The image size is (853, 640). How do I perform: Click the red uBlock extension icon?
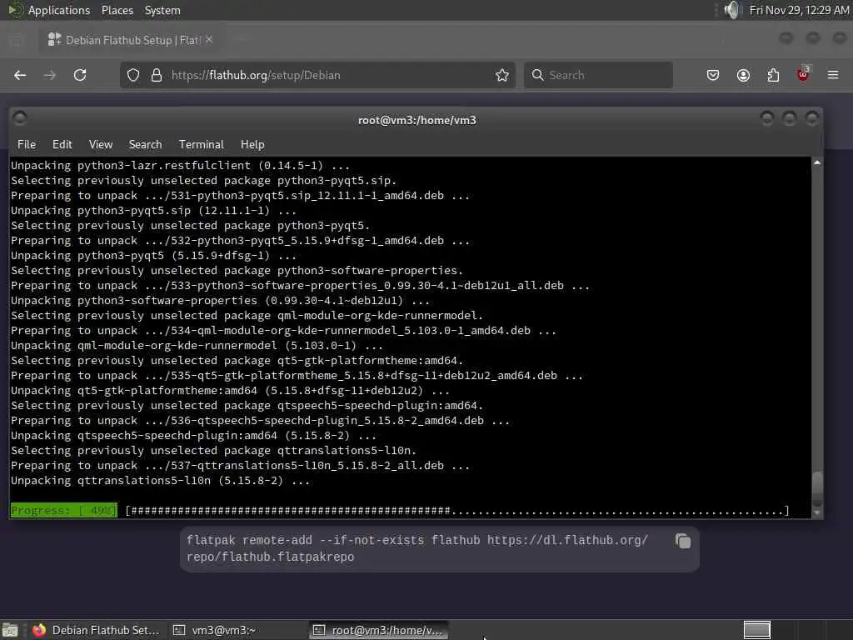[x=803, y=74]
